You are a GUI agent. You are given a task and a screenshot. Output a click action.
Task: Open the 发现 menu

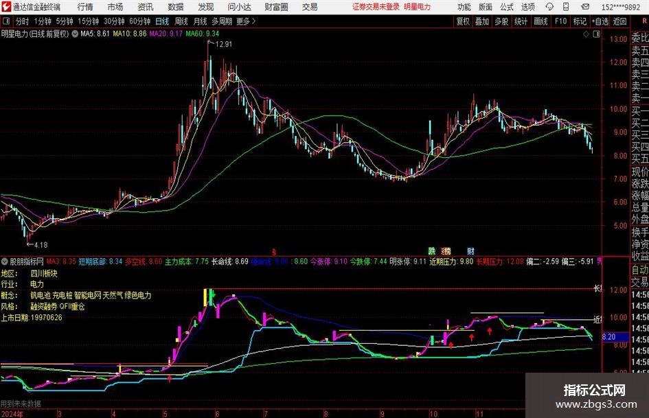(206, 7)
